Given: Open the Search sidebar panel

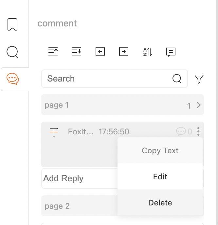Looking at the screenshot, I should 12,52.
